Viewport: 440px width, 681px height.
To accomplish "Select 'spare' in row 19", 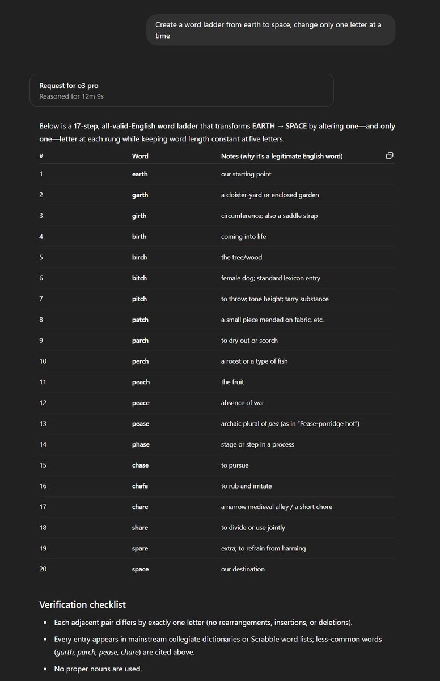I will [140, 549].
